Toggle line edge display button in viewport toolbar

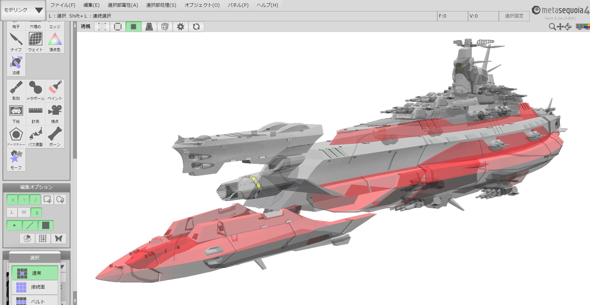pos(118,27)
